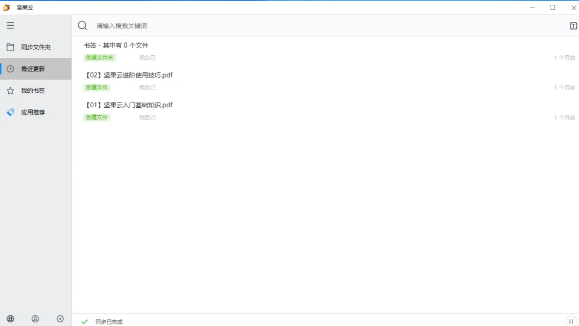This screenshot has height=326, width=579.
Task: Click 我自己 on the 【02】 file row
Action: click(x=147, y=87)
